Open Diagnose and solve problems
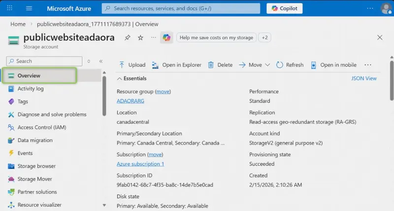Screen dimensions: 394x211 click(52, 114)
